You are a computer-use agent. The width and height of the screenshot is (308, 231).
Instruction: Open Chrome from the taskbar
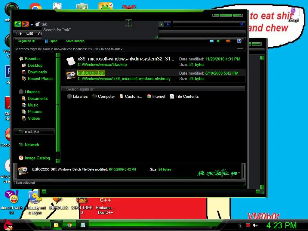tap(69, 225)
